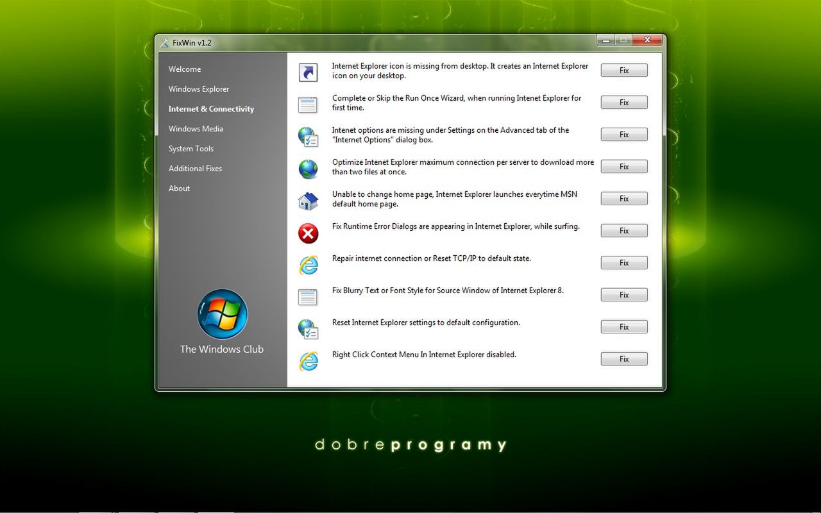Image resolution: width=821 pixels, height=513 pixels.
Task: Click the globe checklist icon beside Reset IE settings
Action: tap(309, 330)
